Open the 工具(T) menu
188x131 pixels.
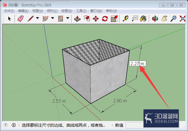click(81, 11)
